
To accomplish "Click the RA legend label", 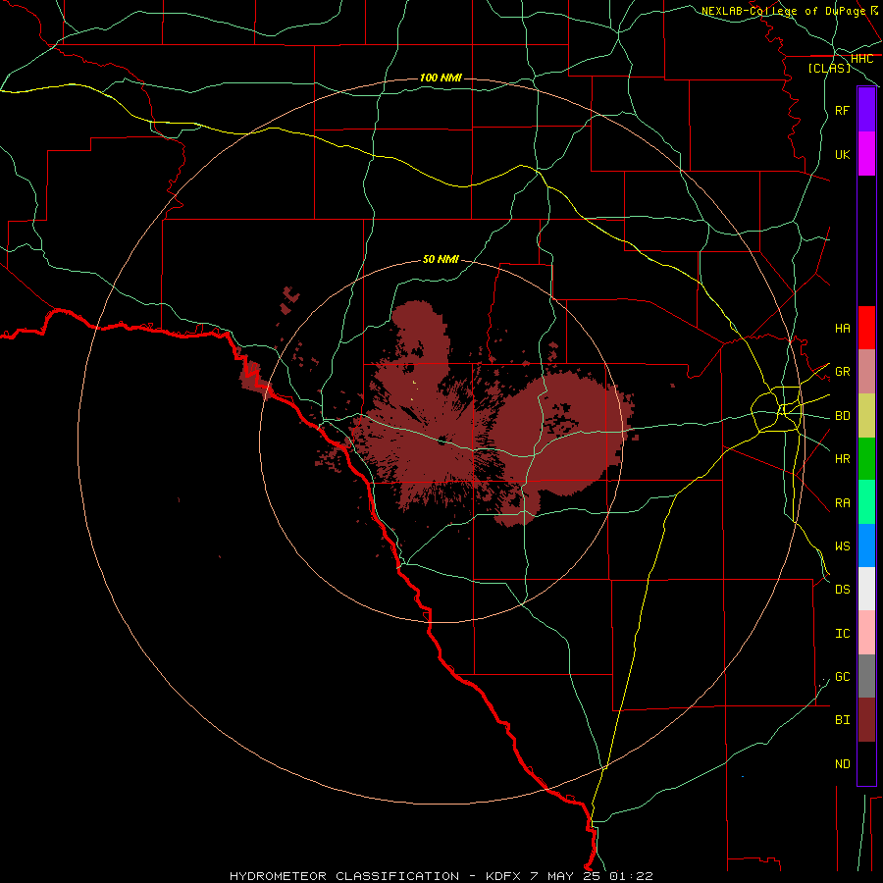I will 842,503.
